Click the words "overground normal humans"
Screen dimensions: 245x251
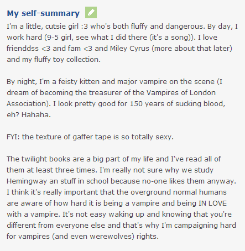179,192
